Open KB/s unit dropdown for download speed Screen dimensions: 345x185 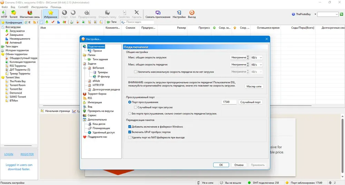tap(257, 58)
